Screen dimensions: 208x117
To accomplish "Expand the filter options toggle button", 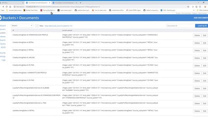I will [x=37, y=26].
